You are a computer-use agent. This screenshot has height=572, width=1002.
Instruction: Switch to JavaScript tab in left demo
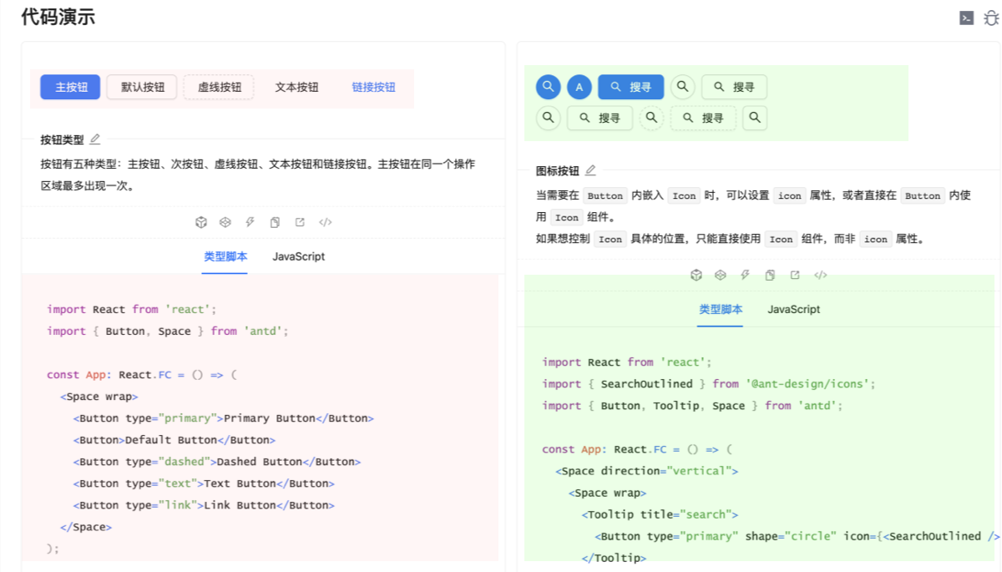(x=298, y=256)
